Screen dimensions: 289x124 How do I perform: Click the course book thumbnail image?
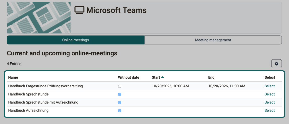[39, 18]
